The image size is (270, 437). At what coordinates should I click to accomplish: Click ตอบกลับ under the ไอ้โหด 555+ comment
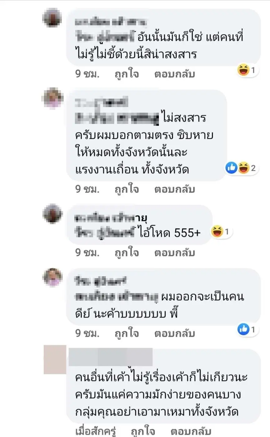coord(174,252)
